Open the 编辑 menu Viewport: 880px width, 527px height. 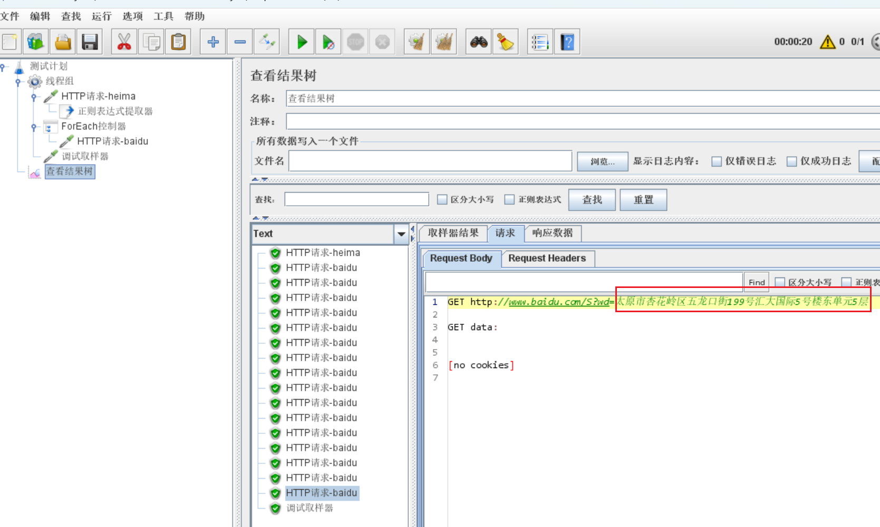click(40, 16)
